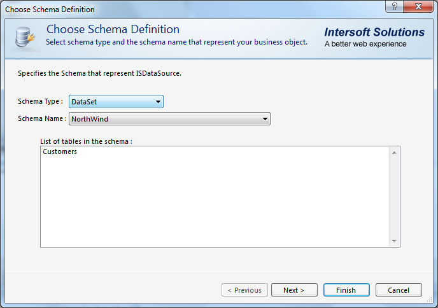The image size is (438, 308).
Task: Cancel the schema wizard
Action: [398, 290]
